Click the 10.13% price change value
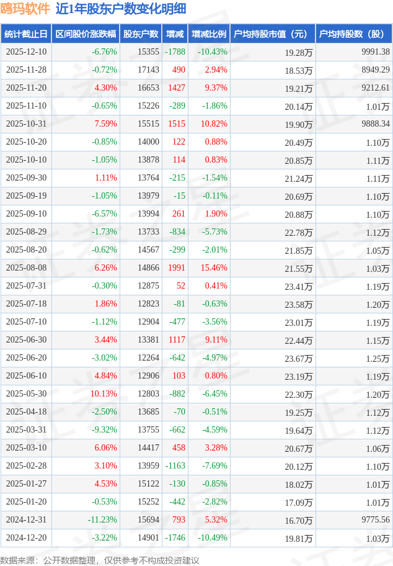The image size is (393, 566). tap(104, 394)
